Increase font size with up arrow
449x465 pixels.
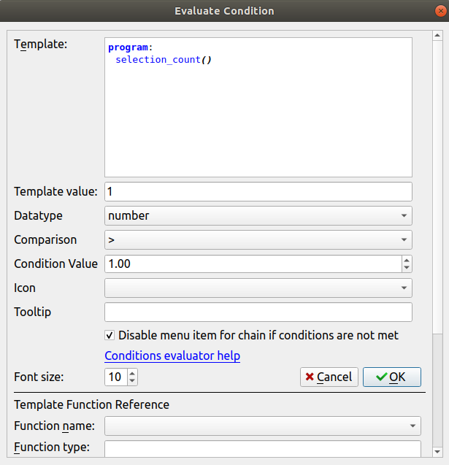pyautogui.click(x=132, y=373)
